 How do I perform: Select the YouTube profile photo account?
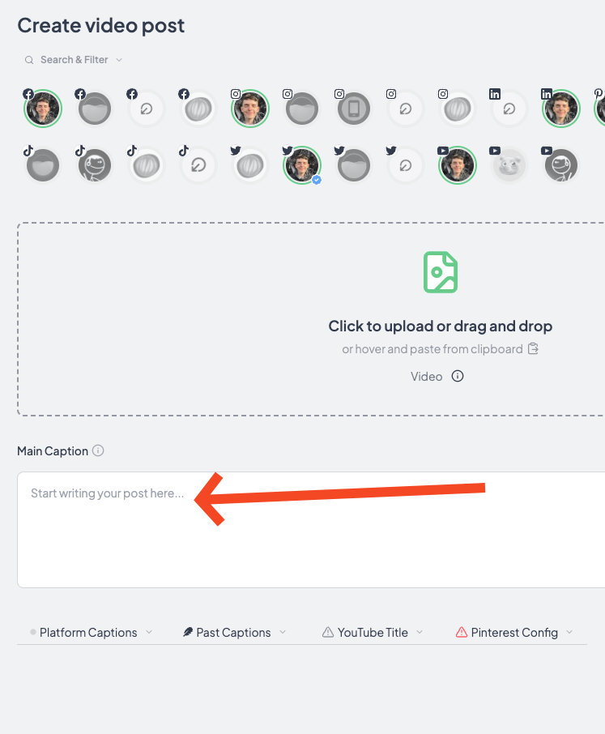pos(457,165)
